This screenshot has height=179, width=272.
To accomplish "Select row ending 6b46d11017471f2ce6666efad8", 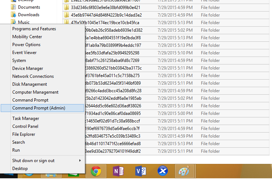I will 177,144.
